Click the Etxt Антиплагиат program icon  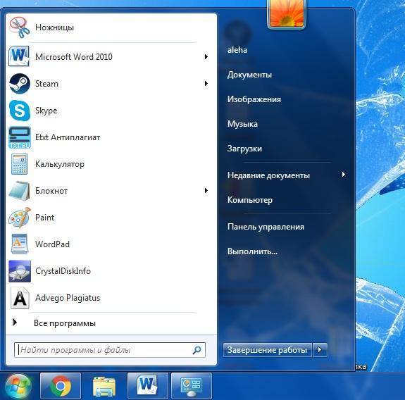pos(20,137)
